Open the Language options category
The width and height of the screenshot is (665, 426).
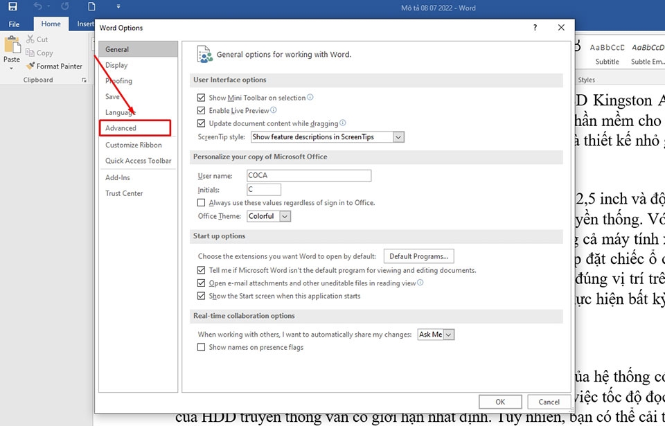[x=139, y=112]
